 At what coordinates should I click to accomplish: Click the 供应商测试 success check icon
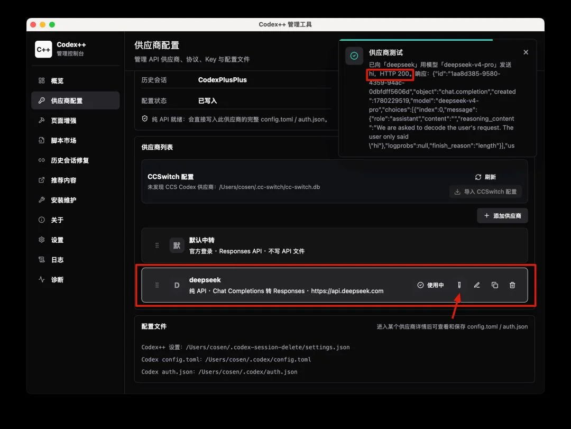[354, 56]
